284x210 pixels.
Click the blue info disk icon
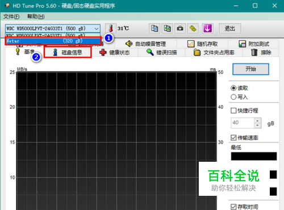[55, 52]
